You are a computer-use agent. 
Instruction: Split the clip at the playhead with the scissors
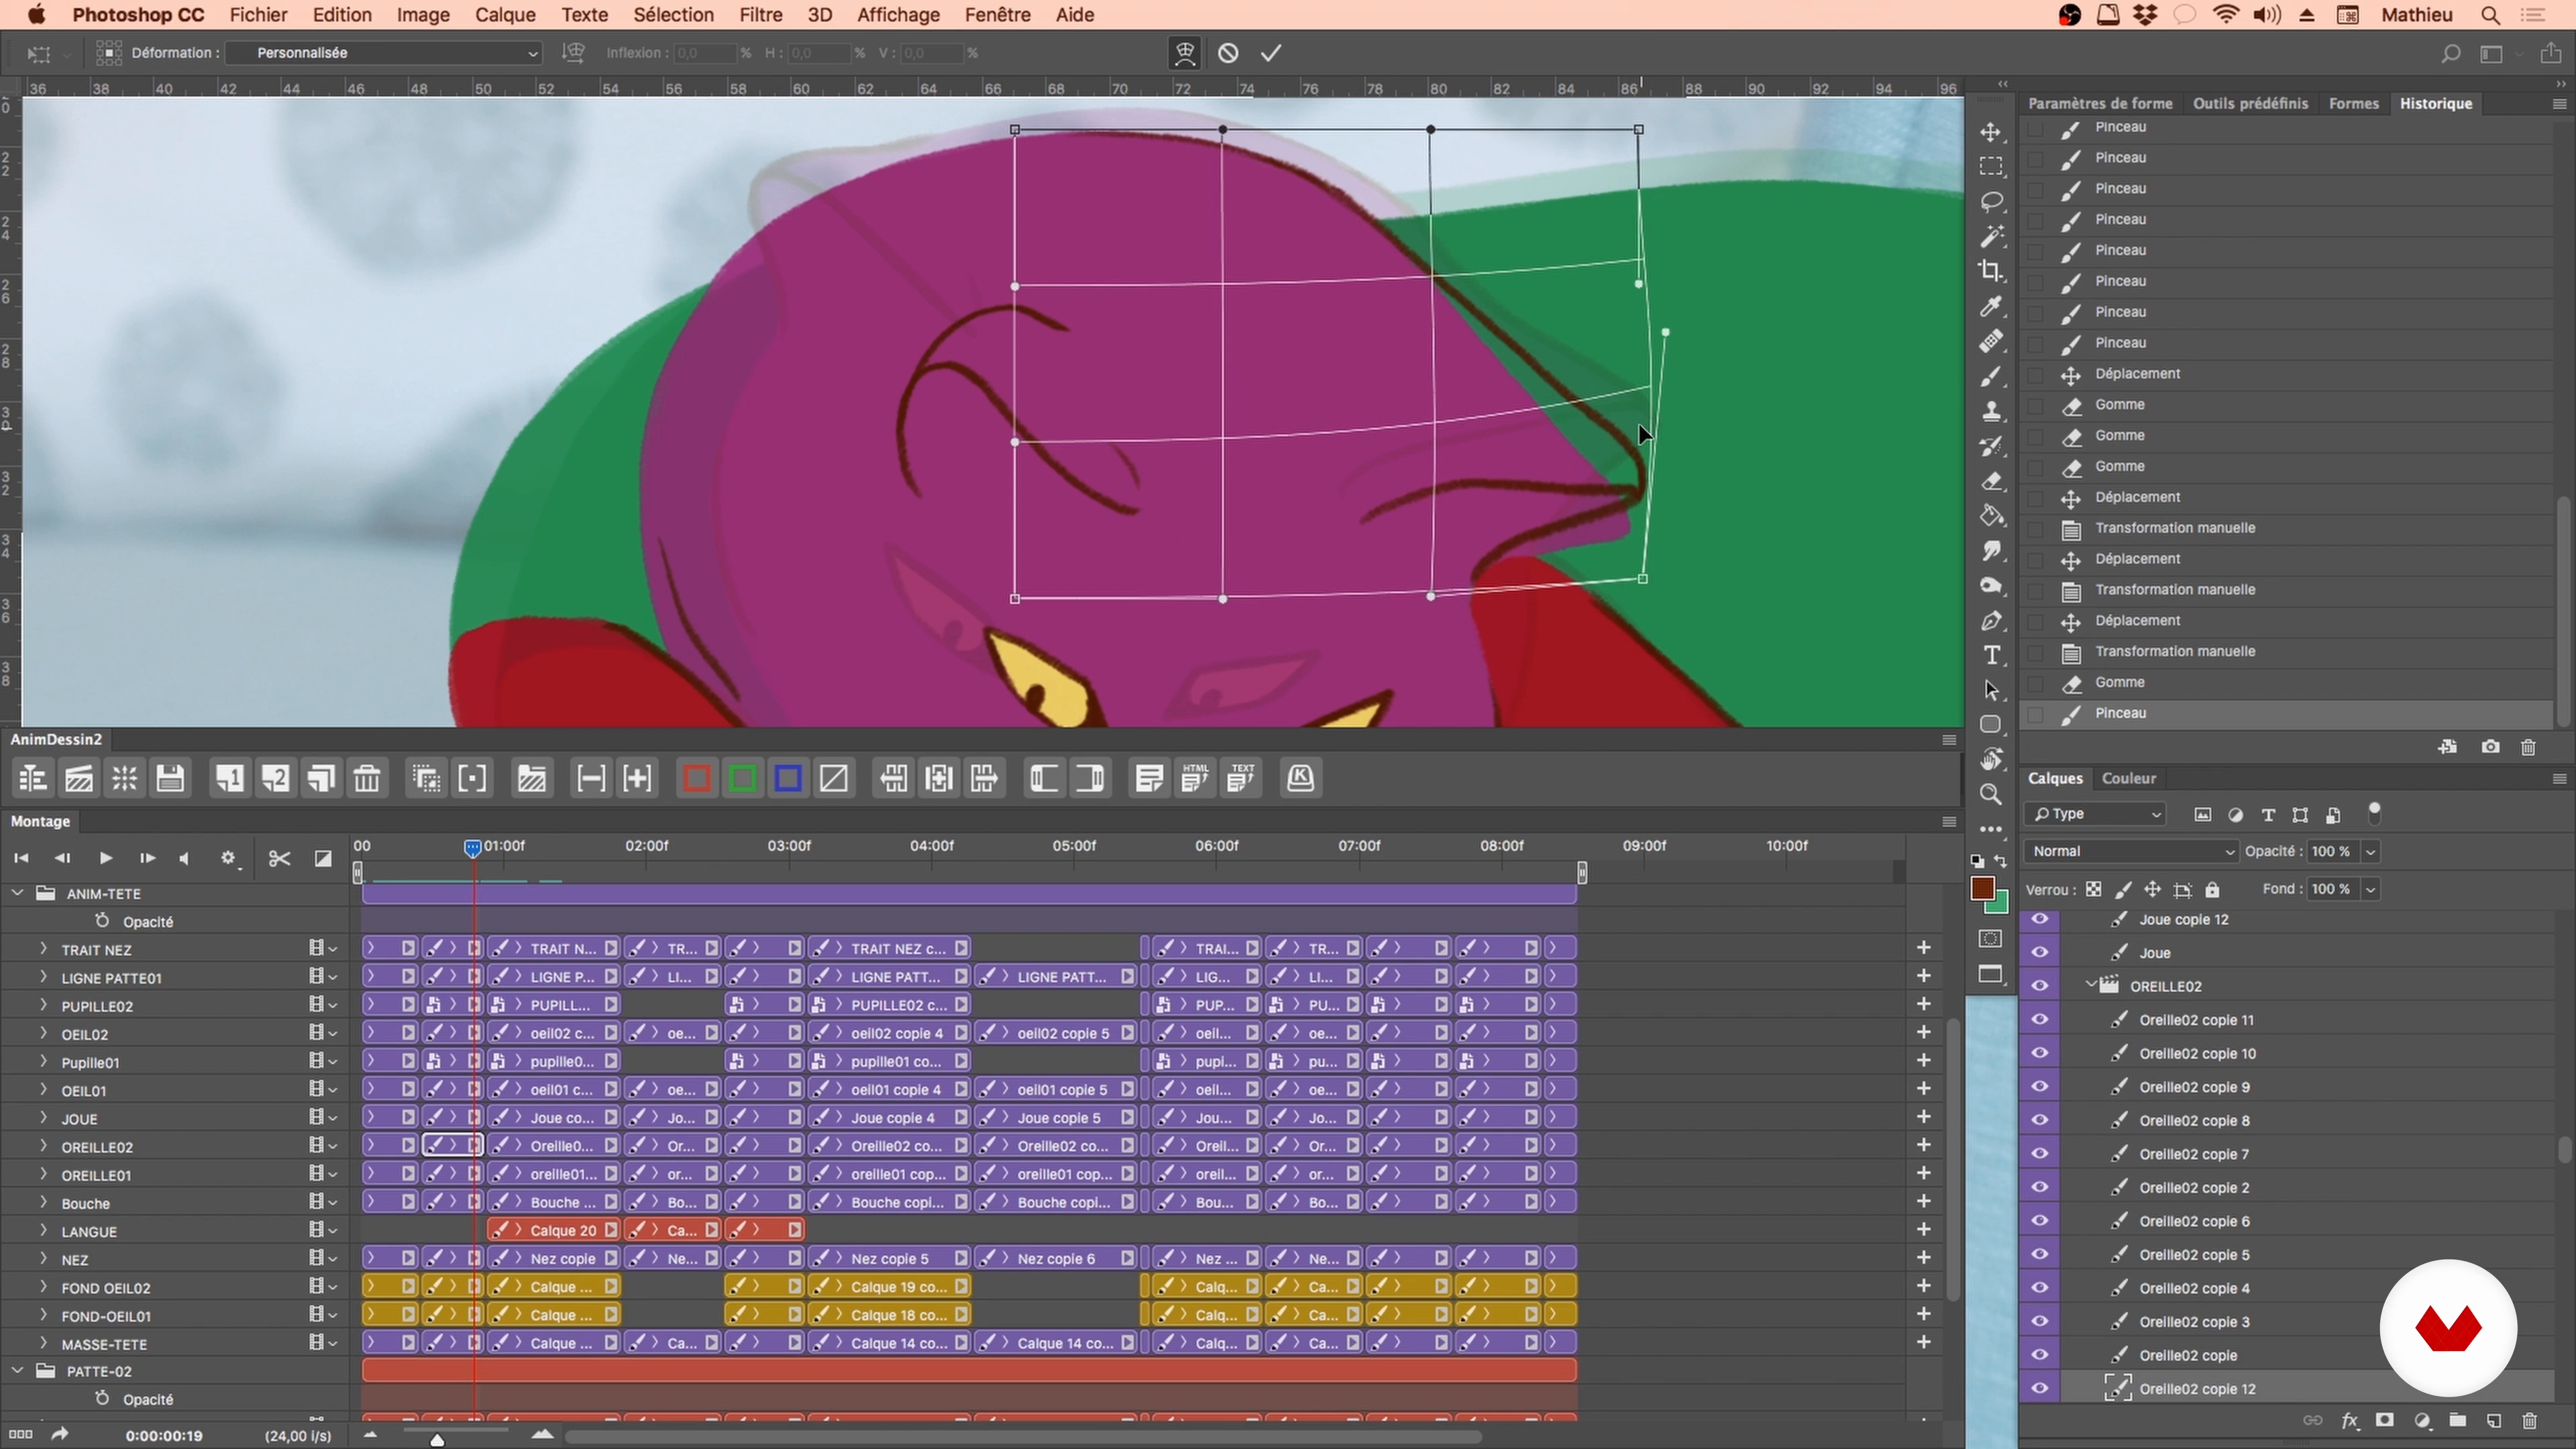[x=279, y=858]
